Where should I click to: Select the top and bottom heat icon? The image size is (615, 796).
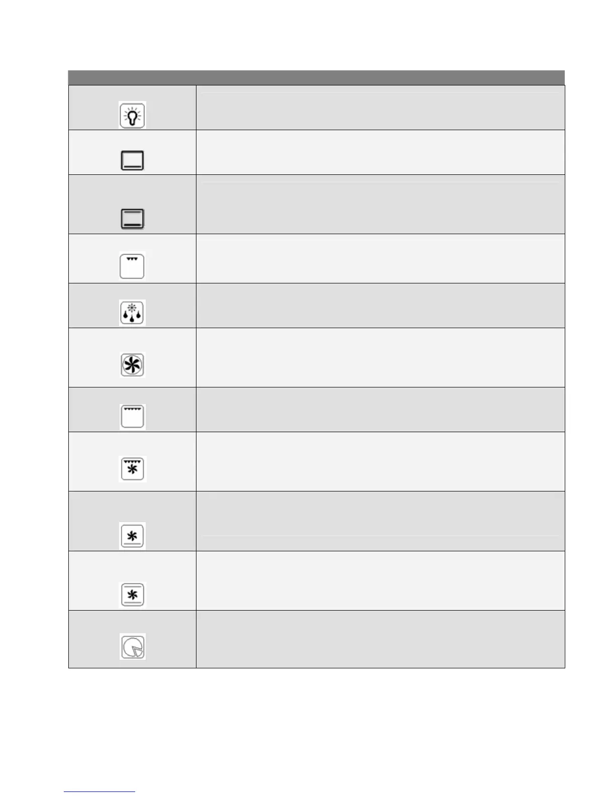point(132,219)
